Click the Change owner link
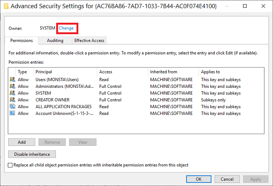The height and width of the screenshot is (186, 273). [x=66, y=28]
